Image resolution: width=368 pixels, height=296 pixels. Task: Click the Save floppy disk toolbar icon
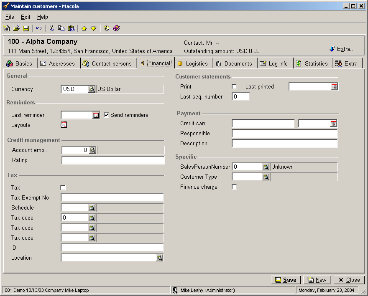coord(26,28)
